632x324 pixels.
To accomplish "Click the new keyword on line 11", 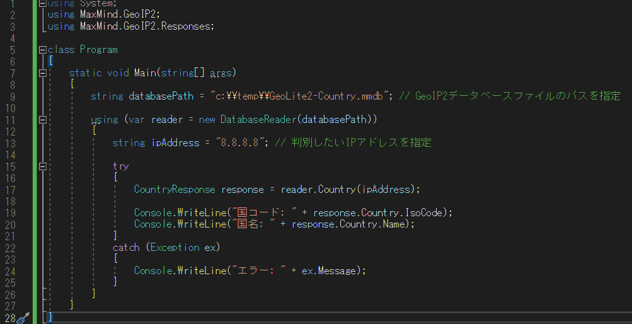I will pos(207,120).
